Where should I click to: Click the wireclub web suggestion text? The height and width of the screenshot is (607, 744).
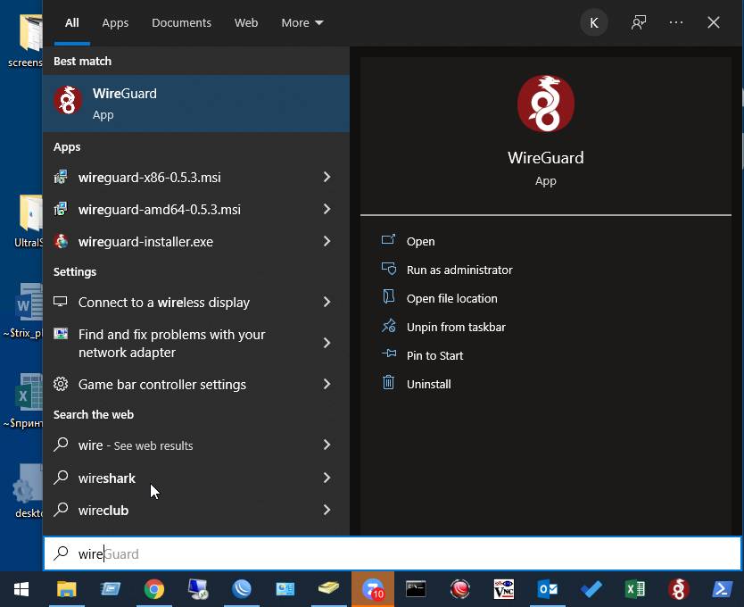[103, 510]
